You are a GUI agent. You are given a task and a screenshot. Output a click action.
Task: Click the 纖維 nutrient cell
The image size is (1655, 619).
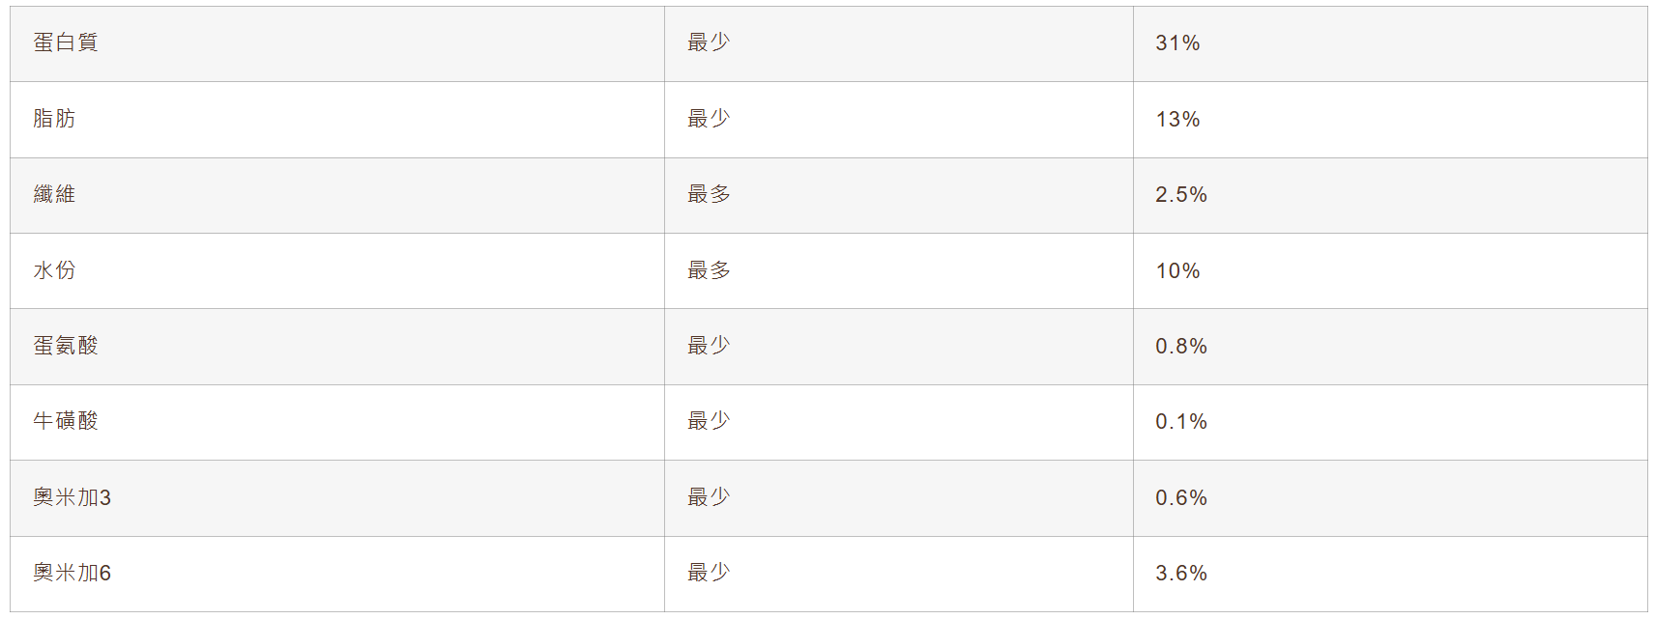(54, 194)
